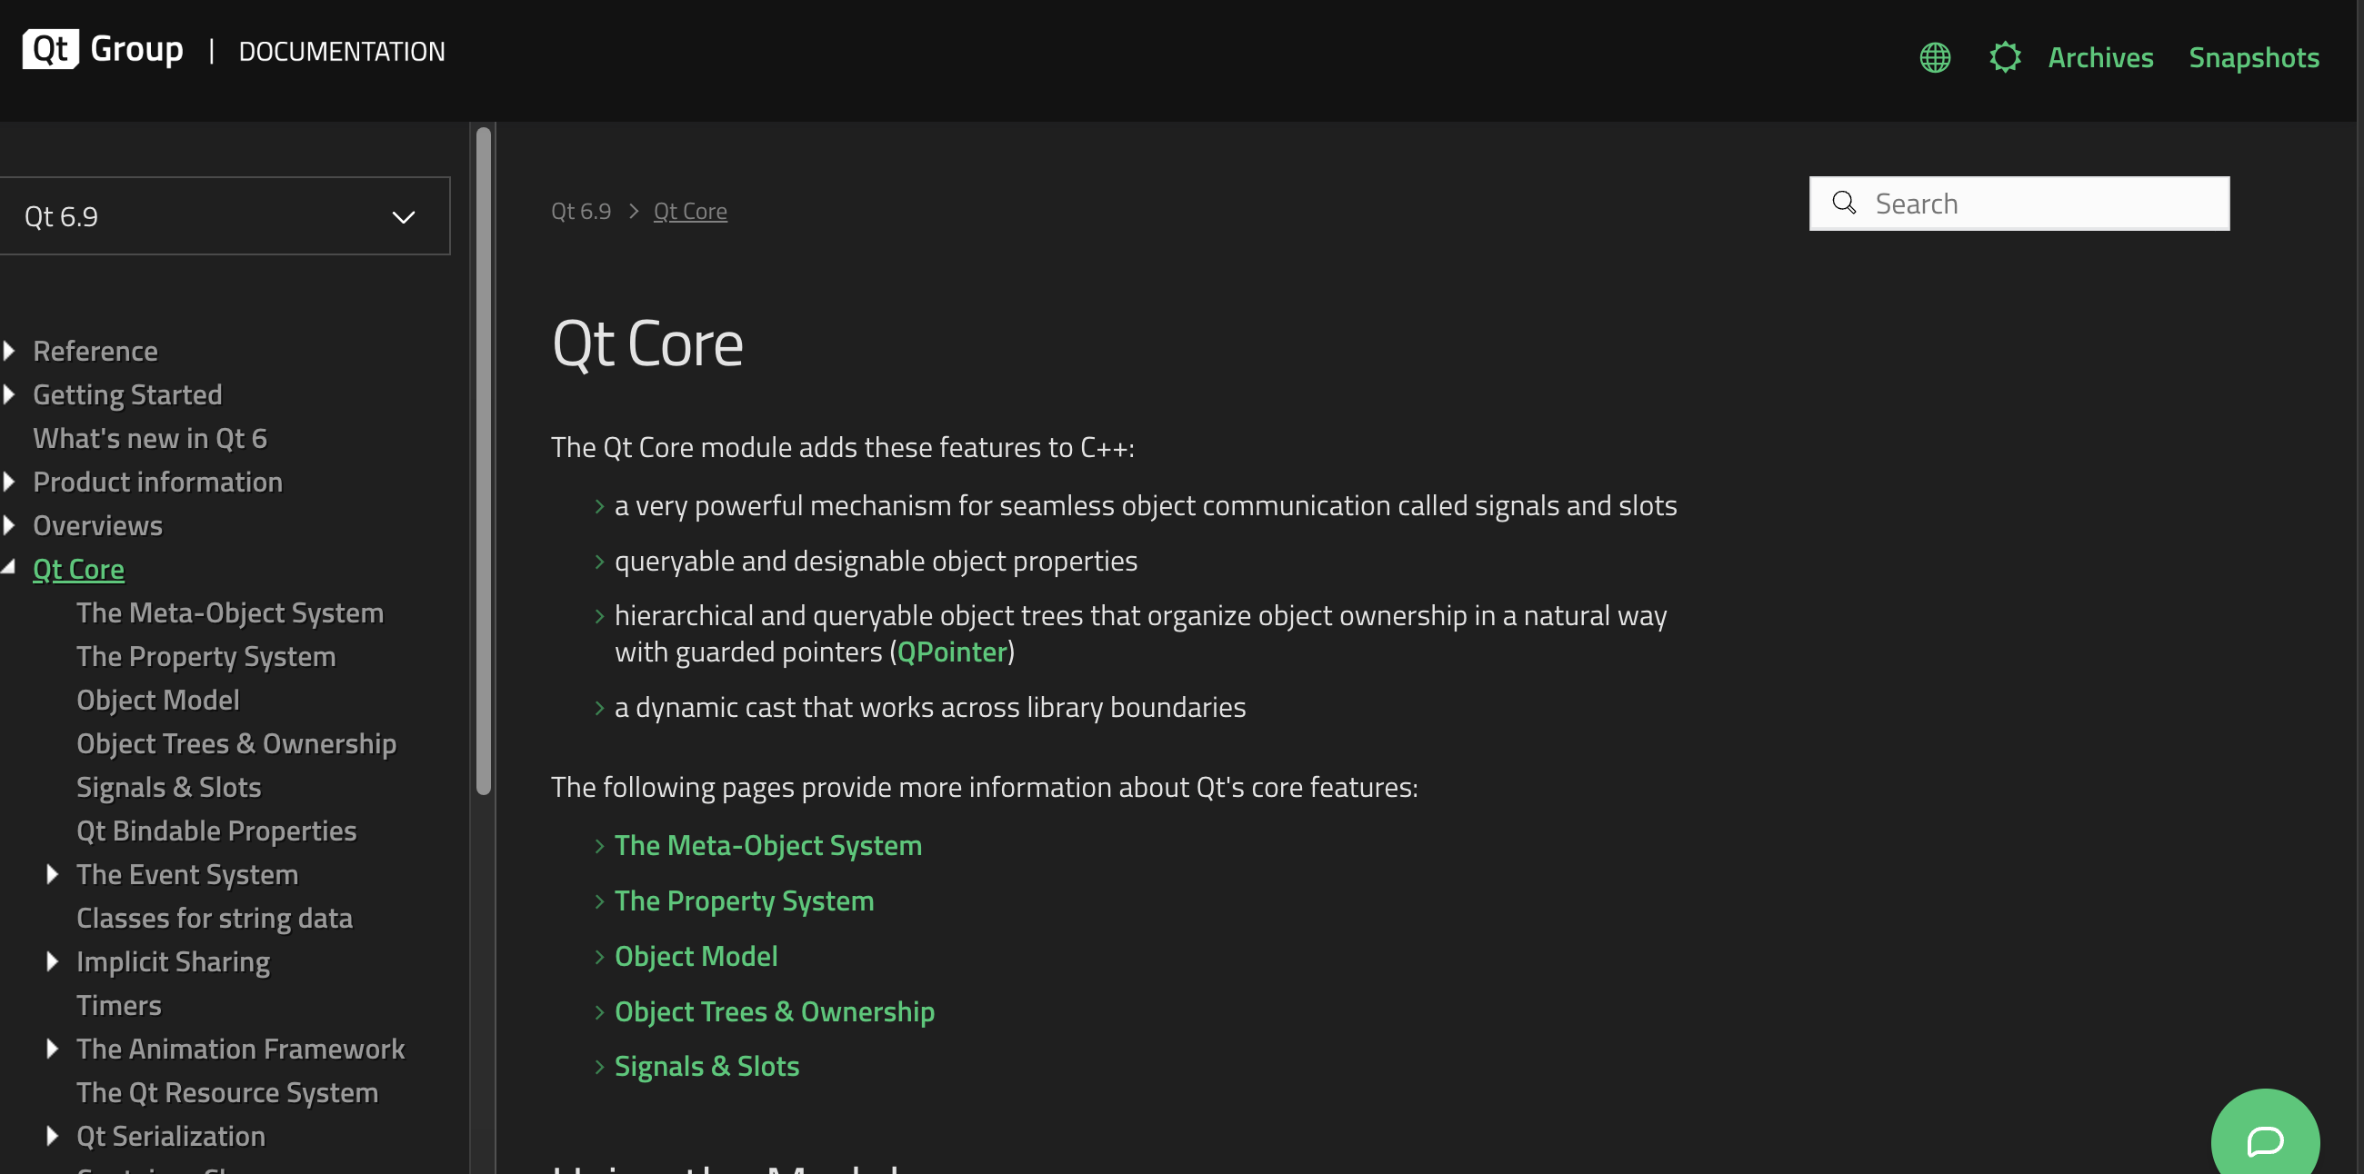Click the Product information sidebar label
Image resolution: width=2364 pixels, height=1174 pixels.
click(x=158, y=483)
